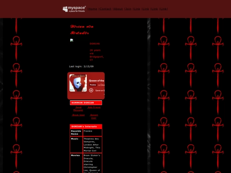
Task: Click the gothic-script profile title at the top
Action: click(x=82, y=29)
